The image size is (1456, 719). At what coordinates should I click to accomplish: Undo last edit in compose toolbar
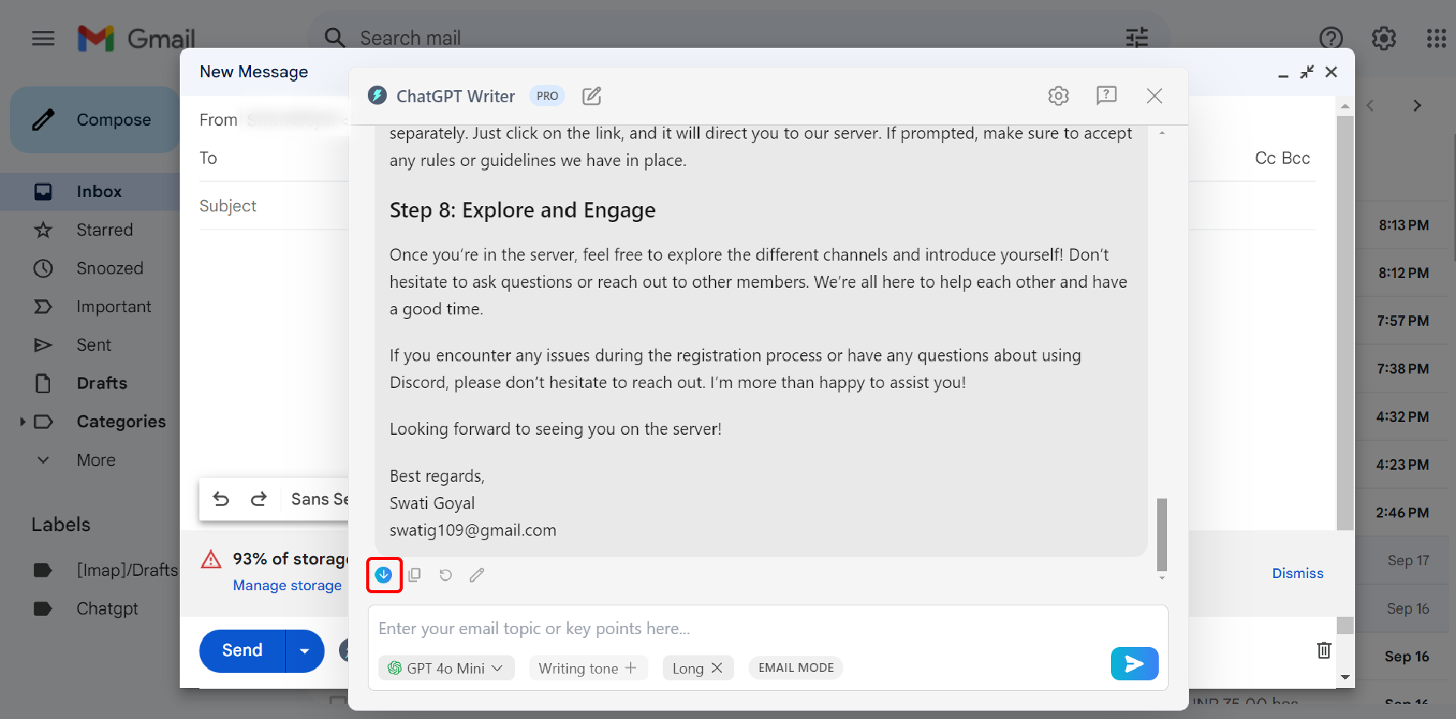(221, 499)
